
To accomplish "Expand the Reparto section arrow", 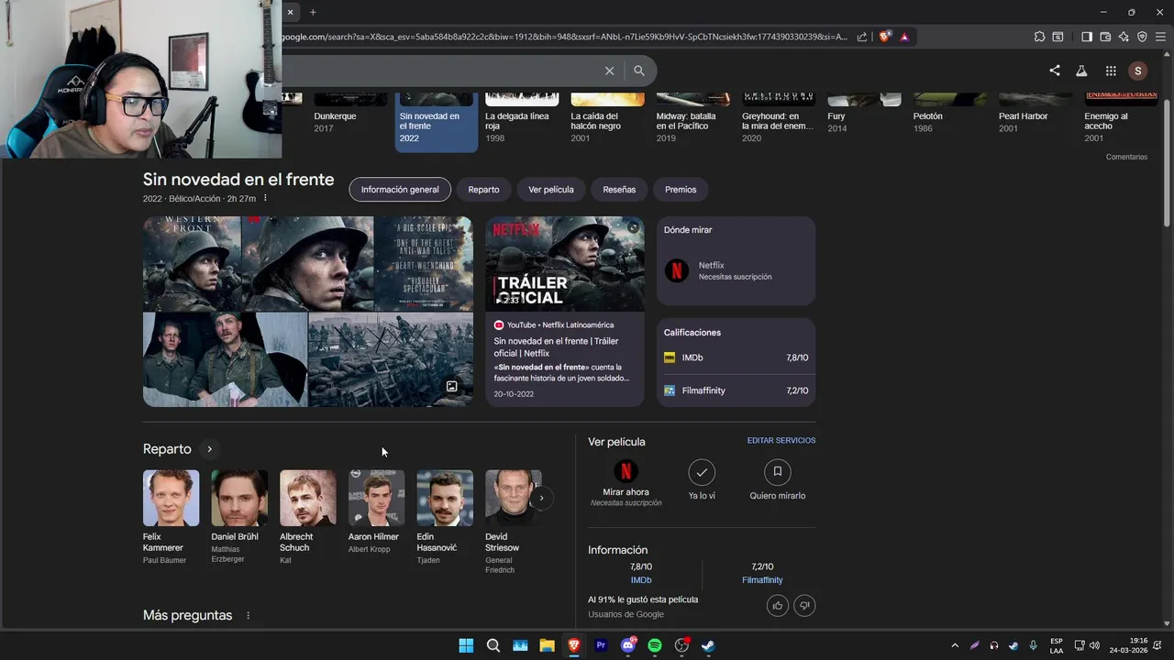I will [209, 449].
